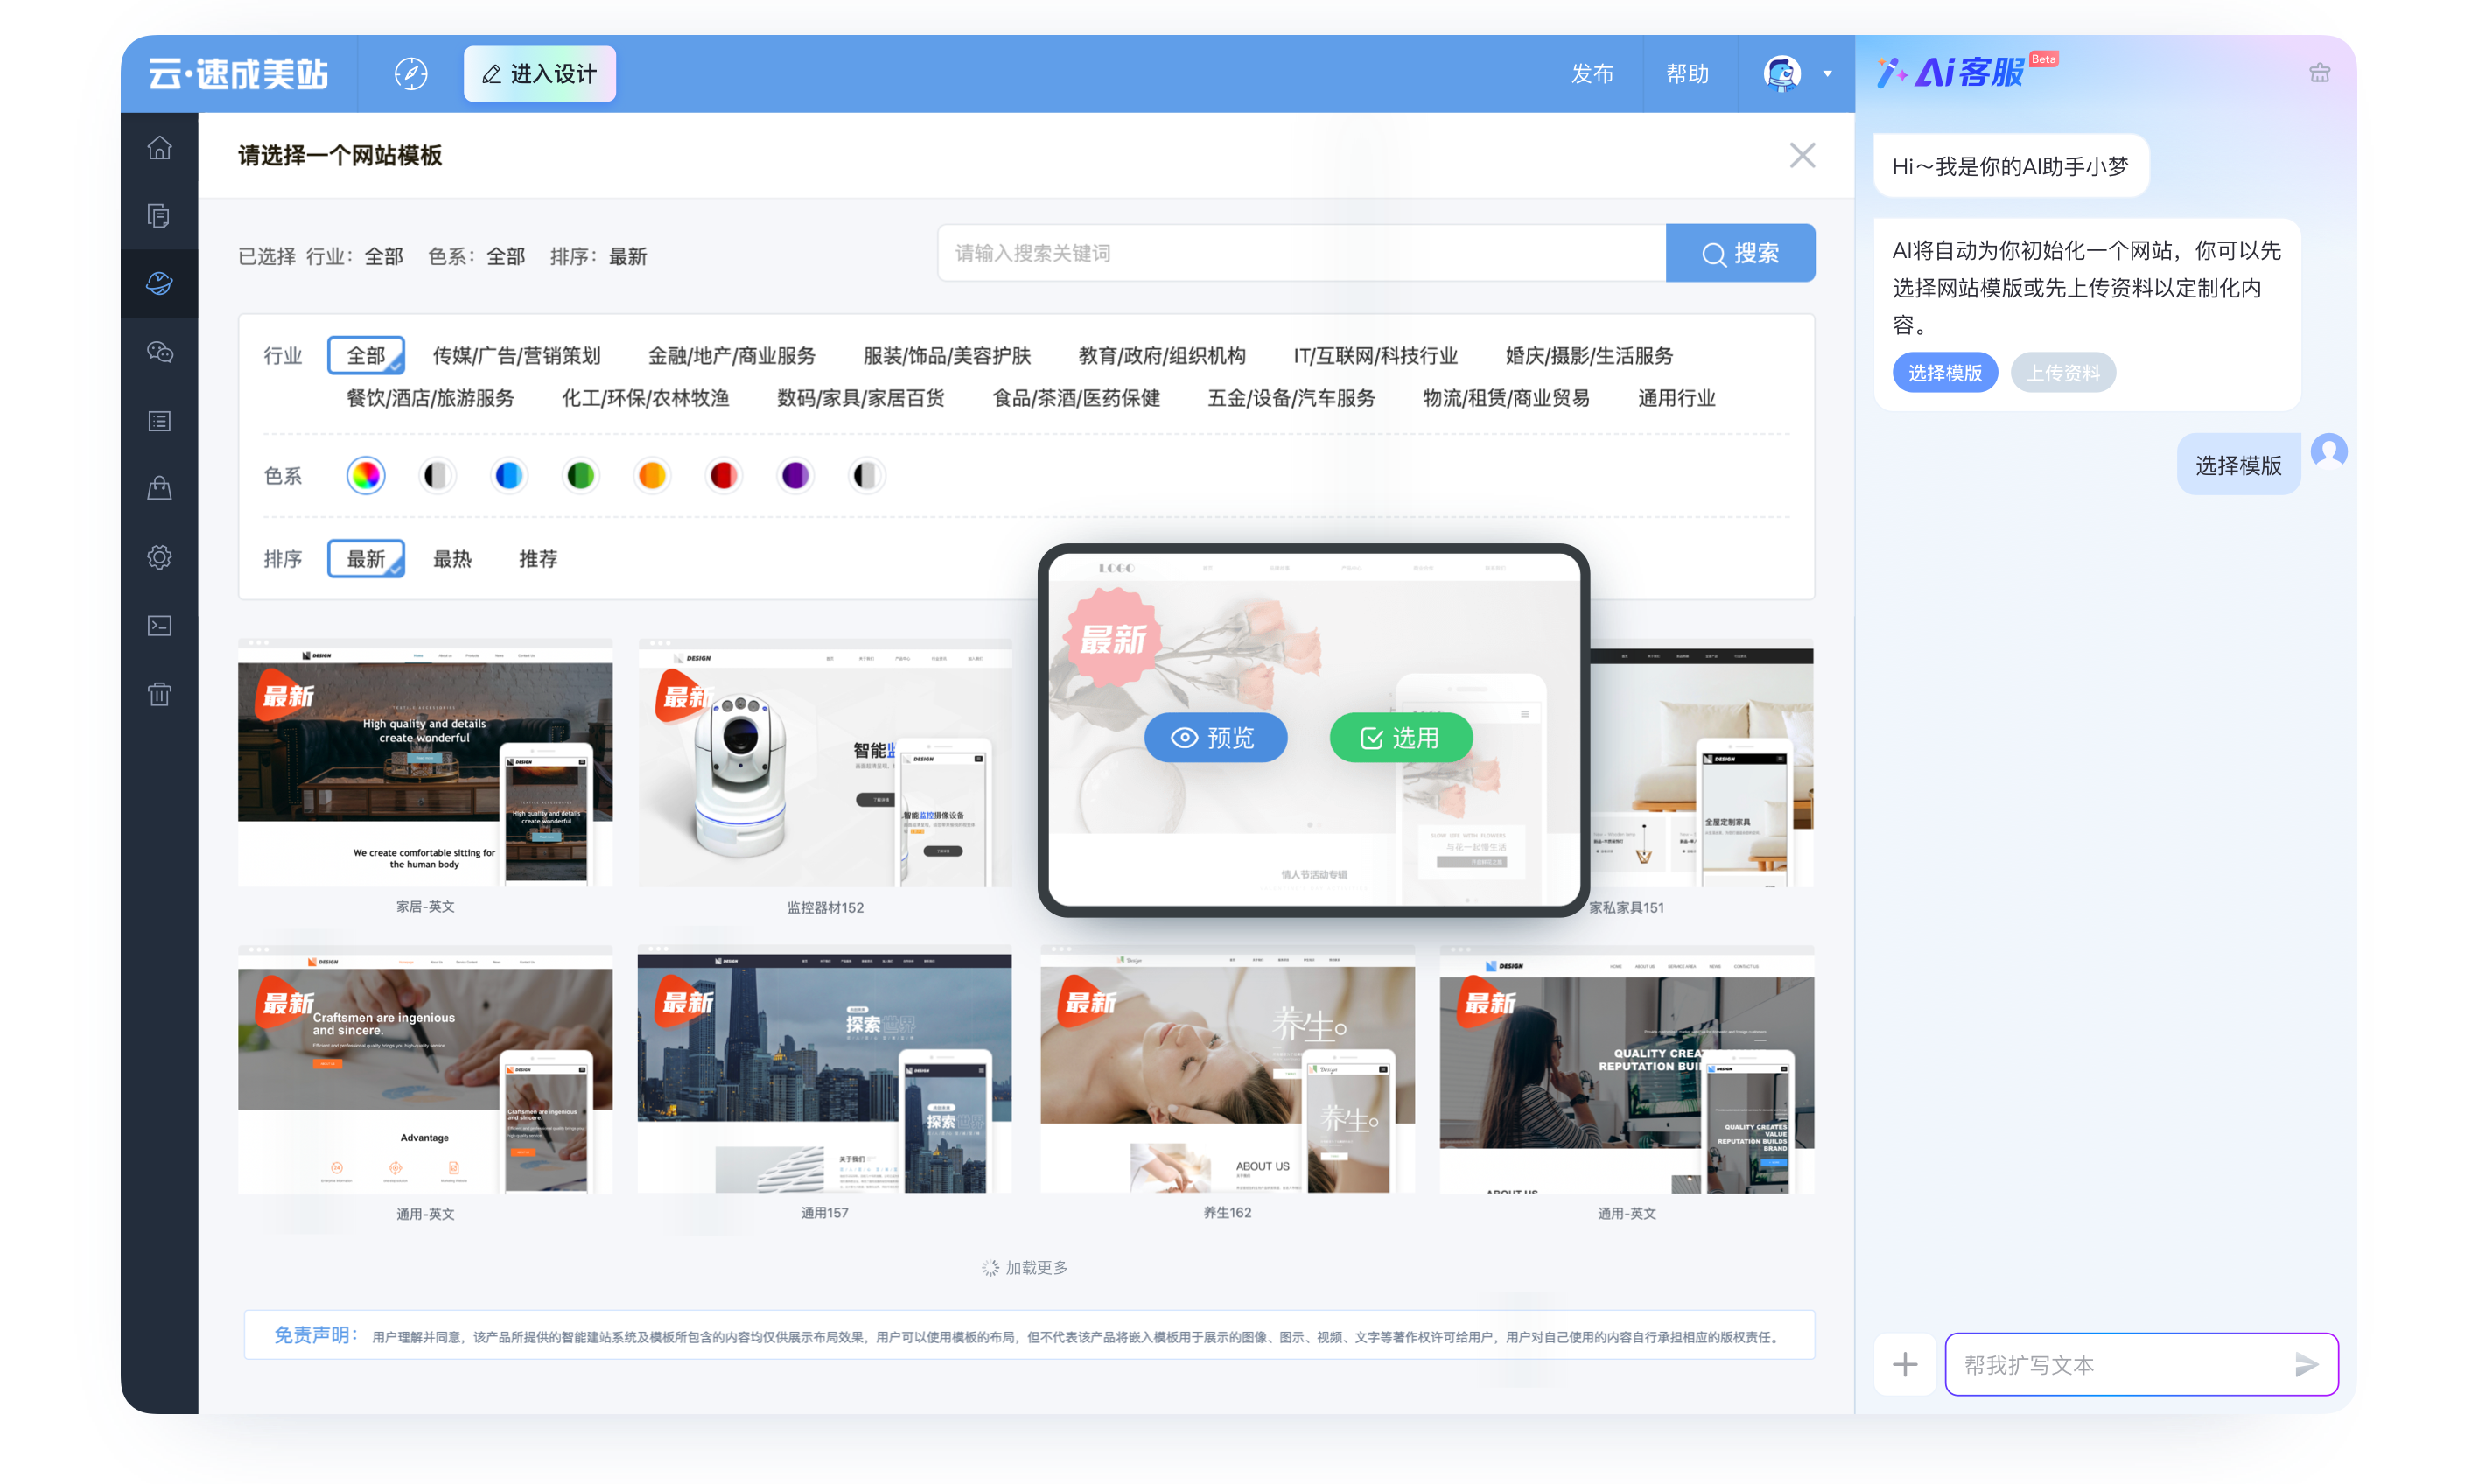Open the shopping bag sidebar icon

click(159, 488)
